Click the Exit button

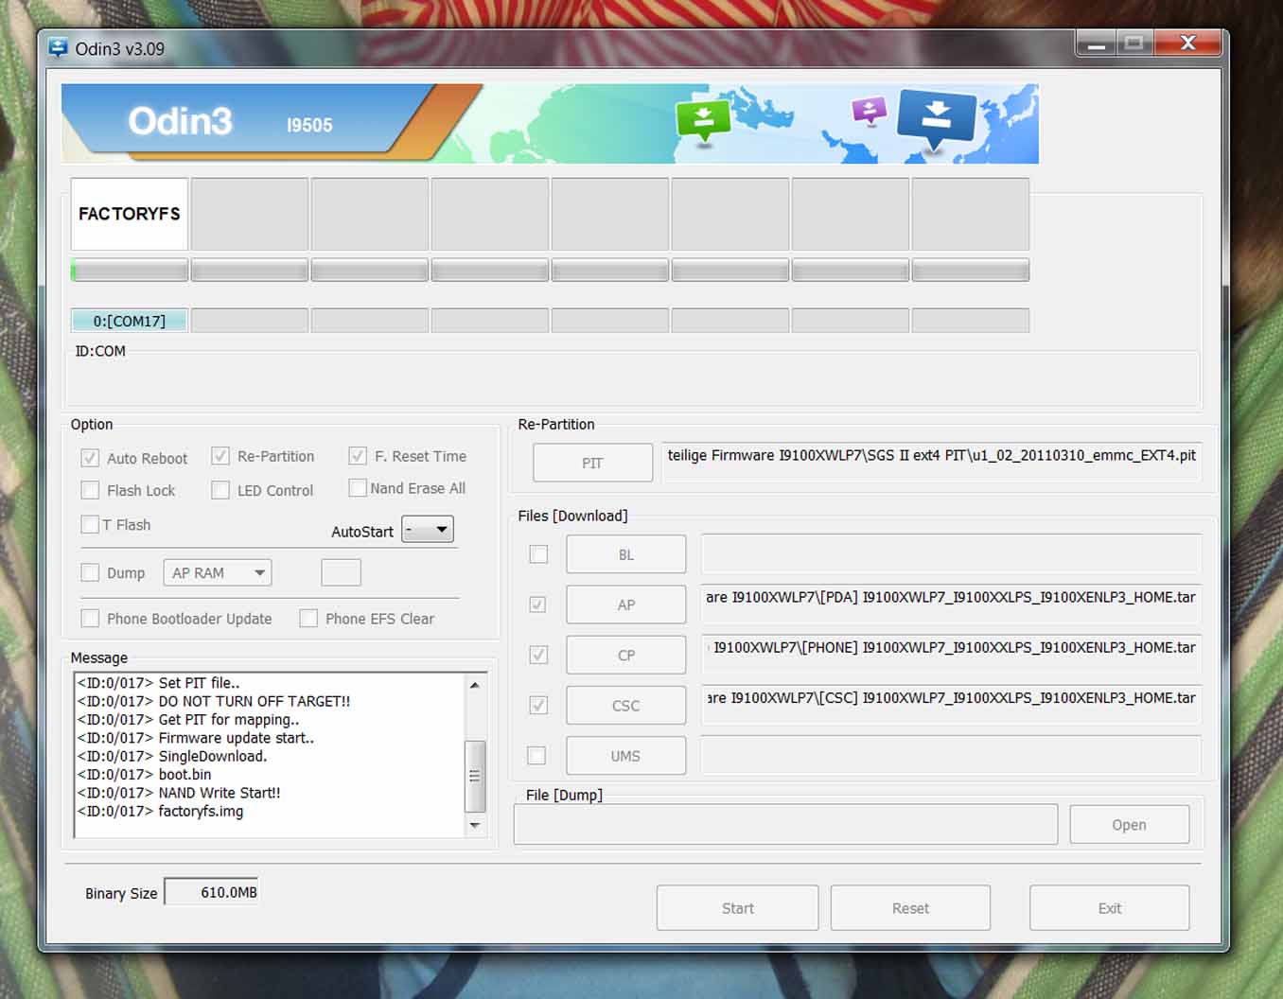pos(1110,908)
